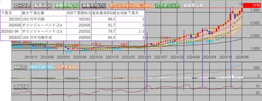262x101 pixels.
Task: Toggle the 移動平均(25) moving average line
Action: pyautogui.click(x=67, y=6)
